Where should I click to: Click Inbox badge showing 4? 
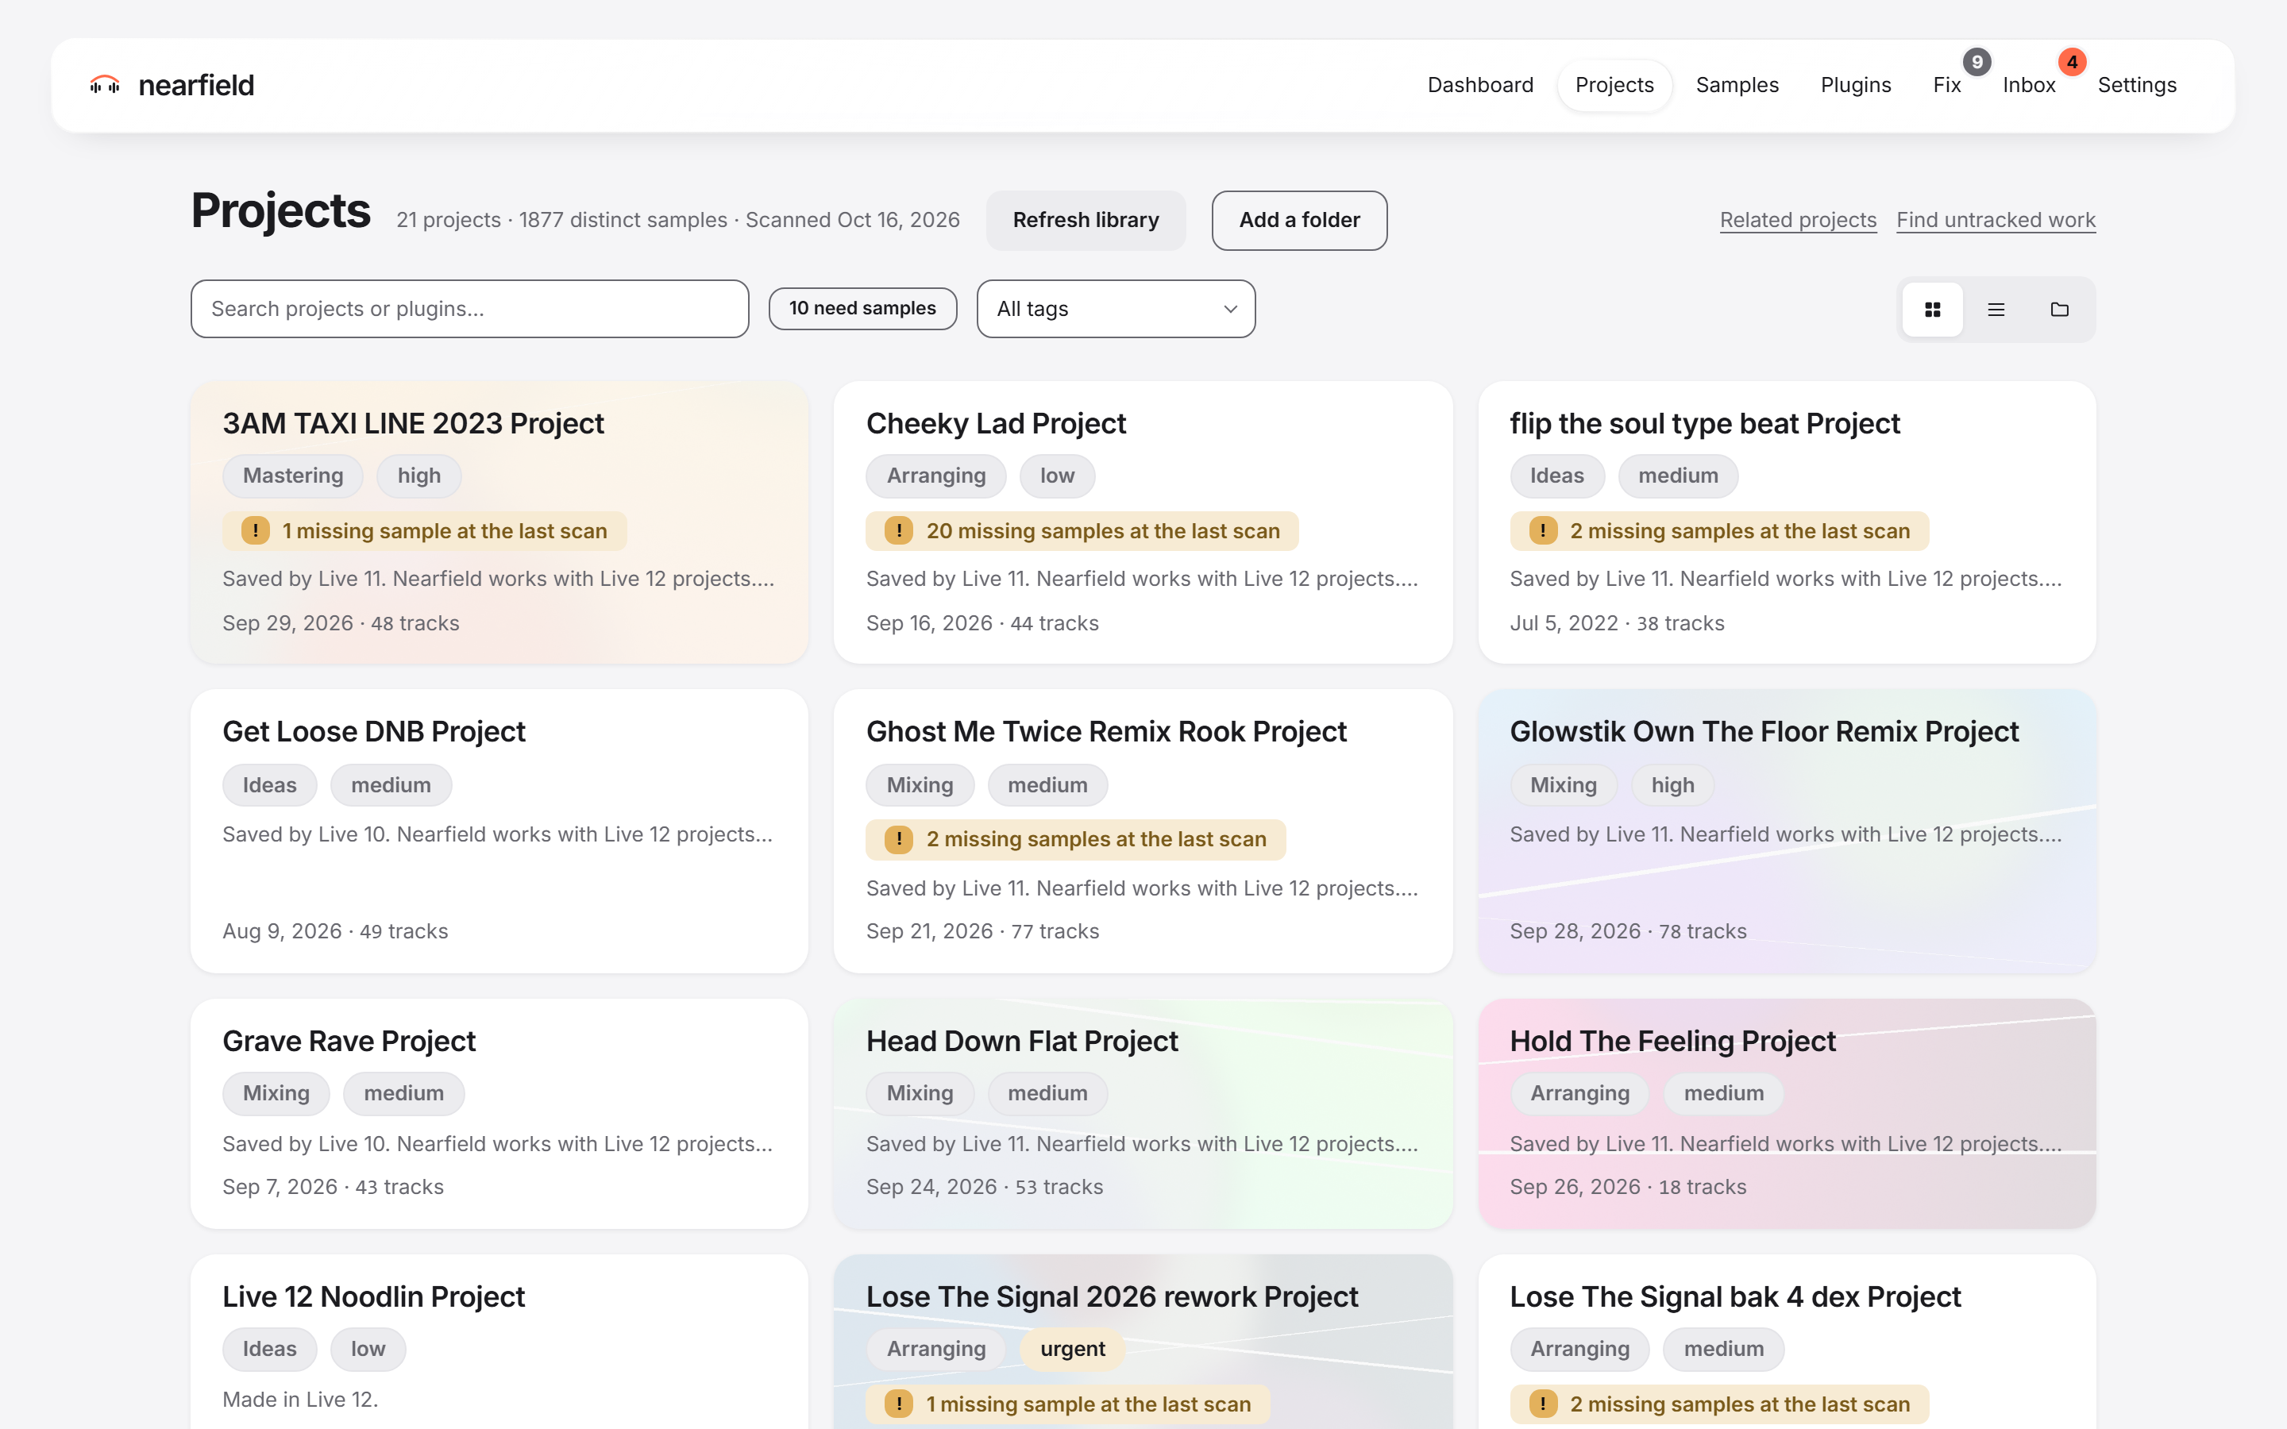point(2073,63)
